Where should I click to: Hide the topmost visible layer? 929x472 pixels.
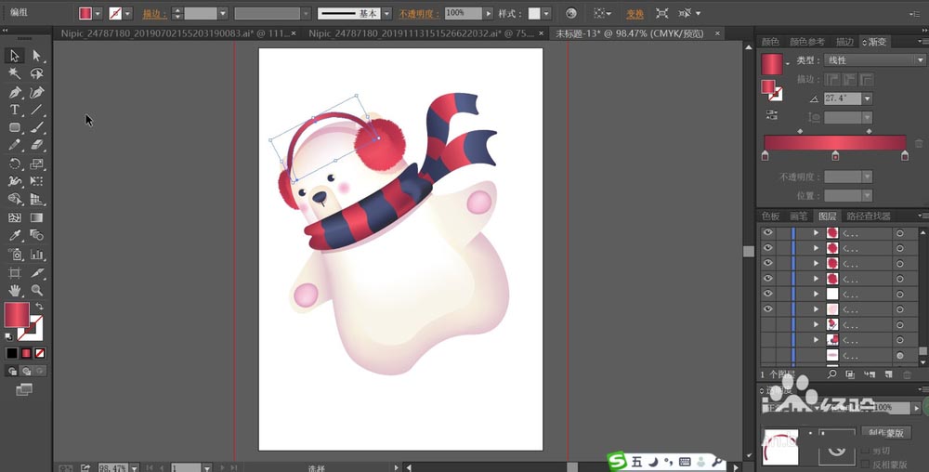(x=768, y=232)
